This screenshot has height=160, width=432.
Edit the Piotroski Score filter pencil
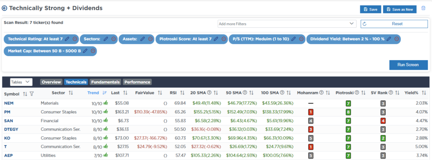(216, 39)
